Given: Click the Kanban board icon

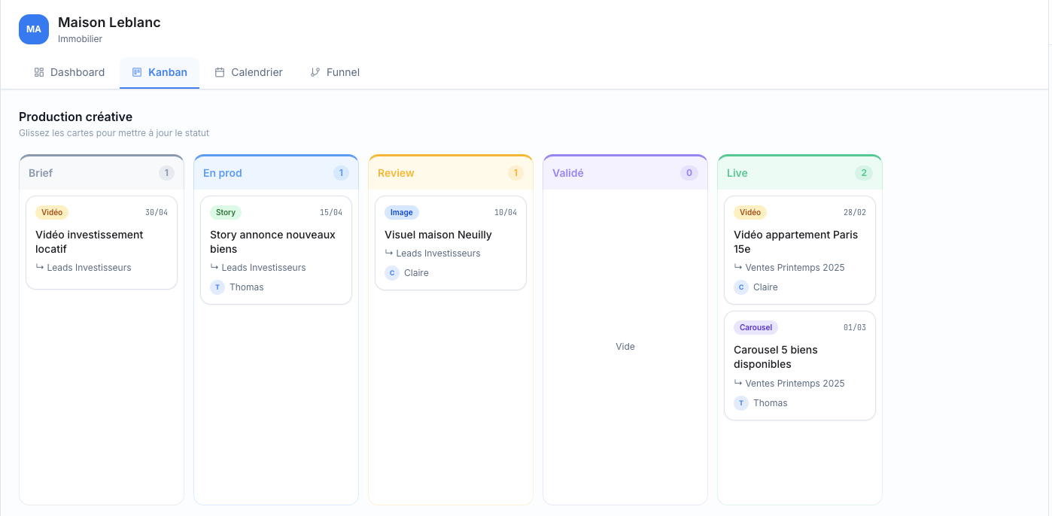Looking at the screenshot, I should pyautogui.click(x=137, y=73).
